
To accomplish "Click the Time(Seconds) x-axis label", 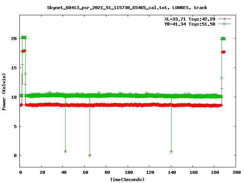I will click(x=127, y=180).
